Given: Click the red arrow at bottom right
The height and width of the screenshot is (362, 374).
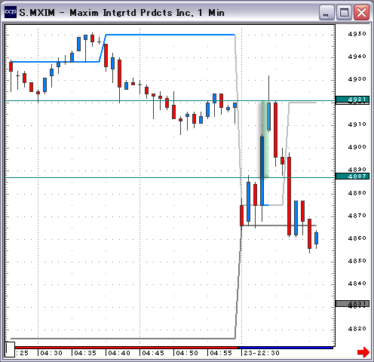Looking at the screenshot, I should click(x=363, y=351).
